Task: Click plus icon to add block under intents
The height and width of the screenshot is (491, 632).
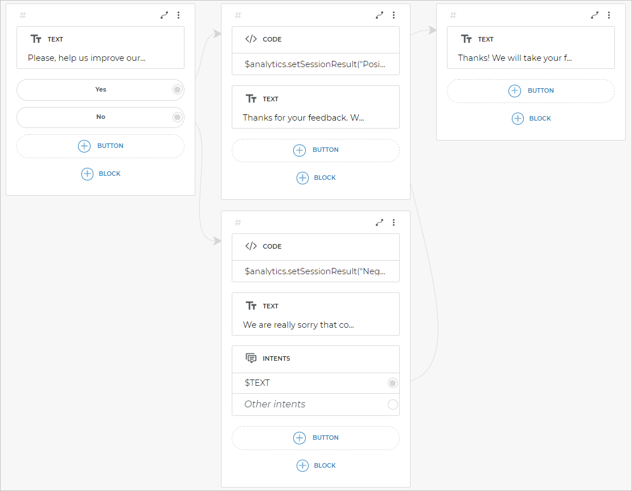Action: click(x=303, y=465)
